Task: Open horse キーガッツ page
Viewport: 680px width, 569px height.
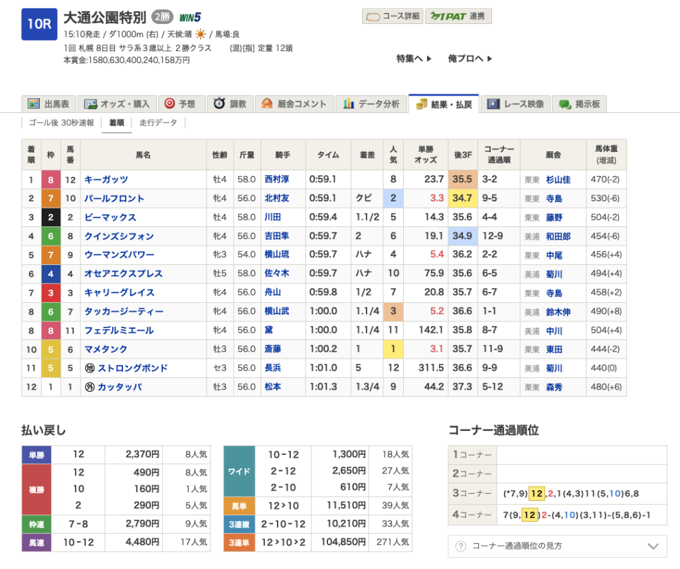Action: point(106,179)
